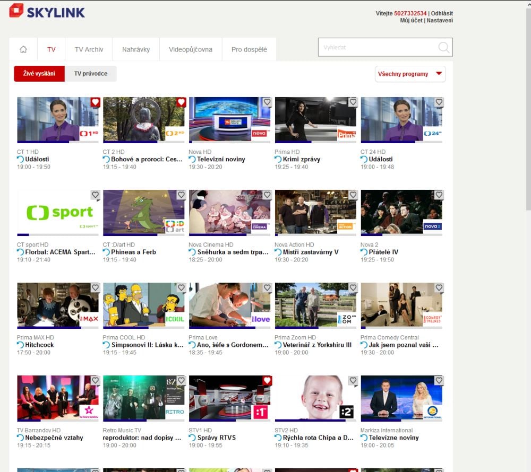Click replay icon beside Hitchcock
The height and width of the screenshot is (472, 531).
pyautogui.click(x=20, y=345)
